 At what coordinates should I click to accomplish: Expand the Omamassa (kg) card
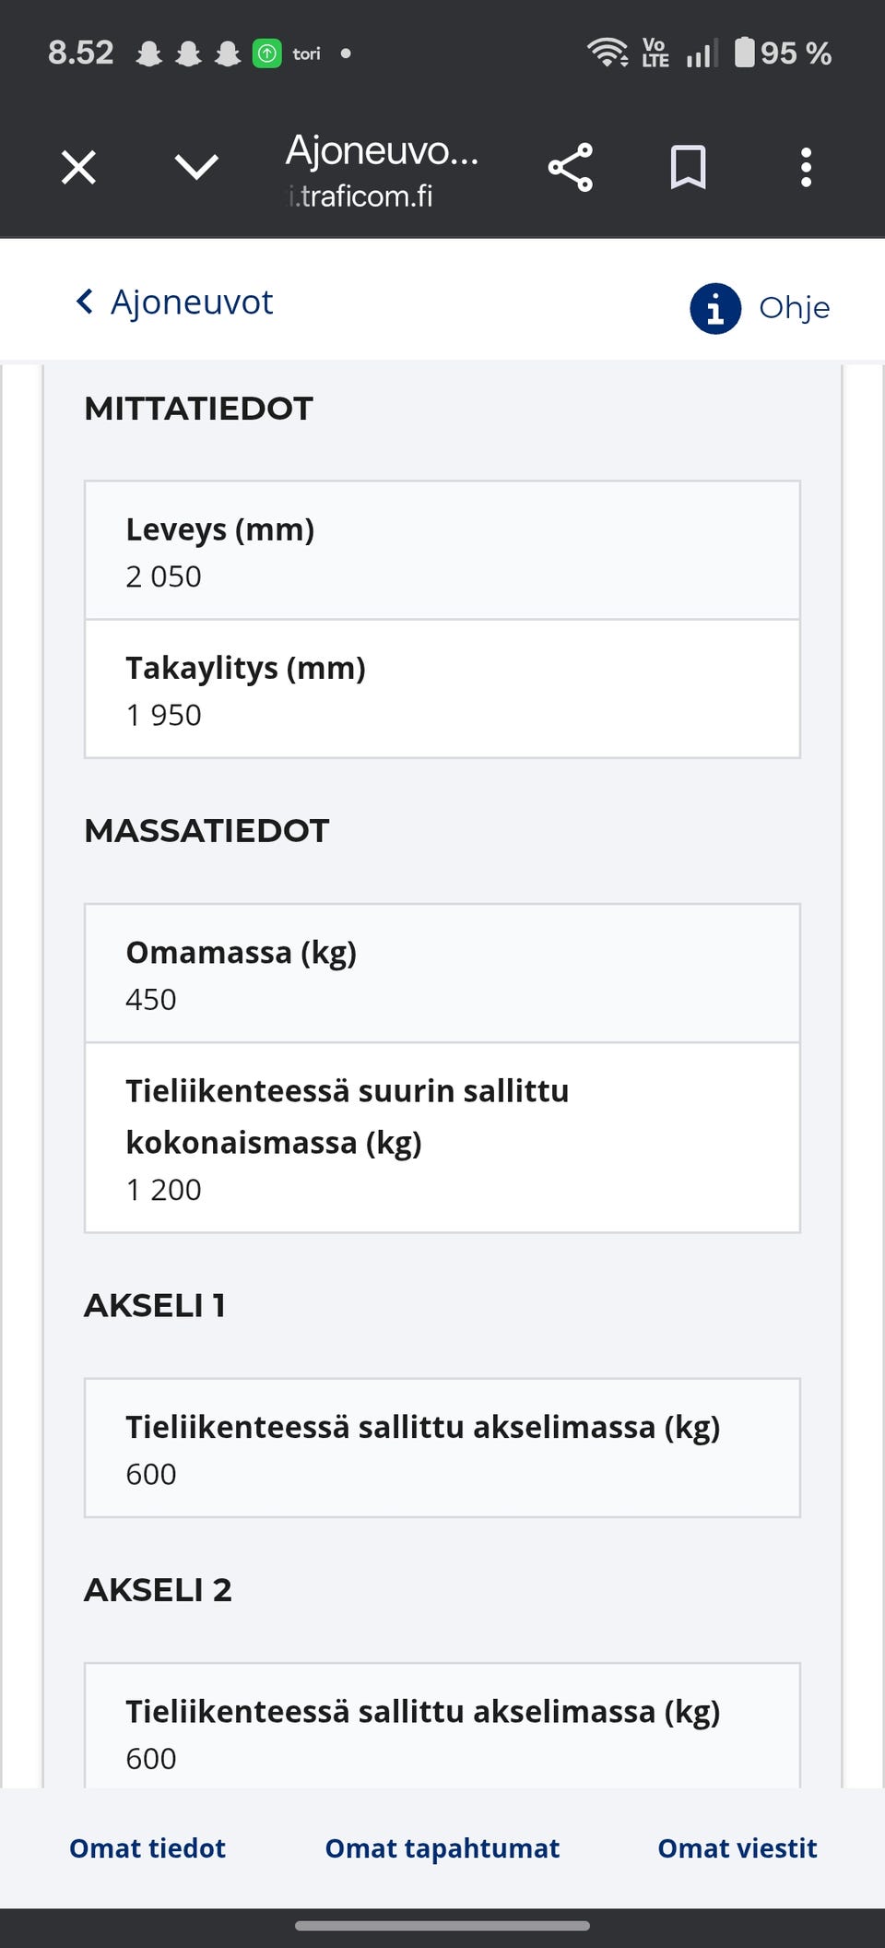tap(442, 973)
